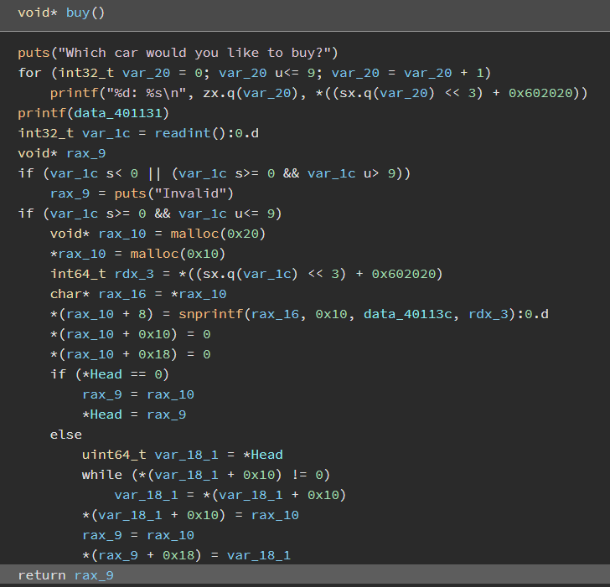This screenshot has width=610, height=587.
Task: Click the 0x602020 address in the printf loop line
Action: point(540,93)
